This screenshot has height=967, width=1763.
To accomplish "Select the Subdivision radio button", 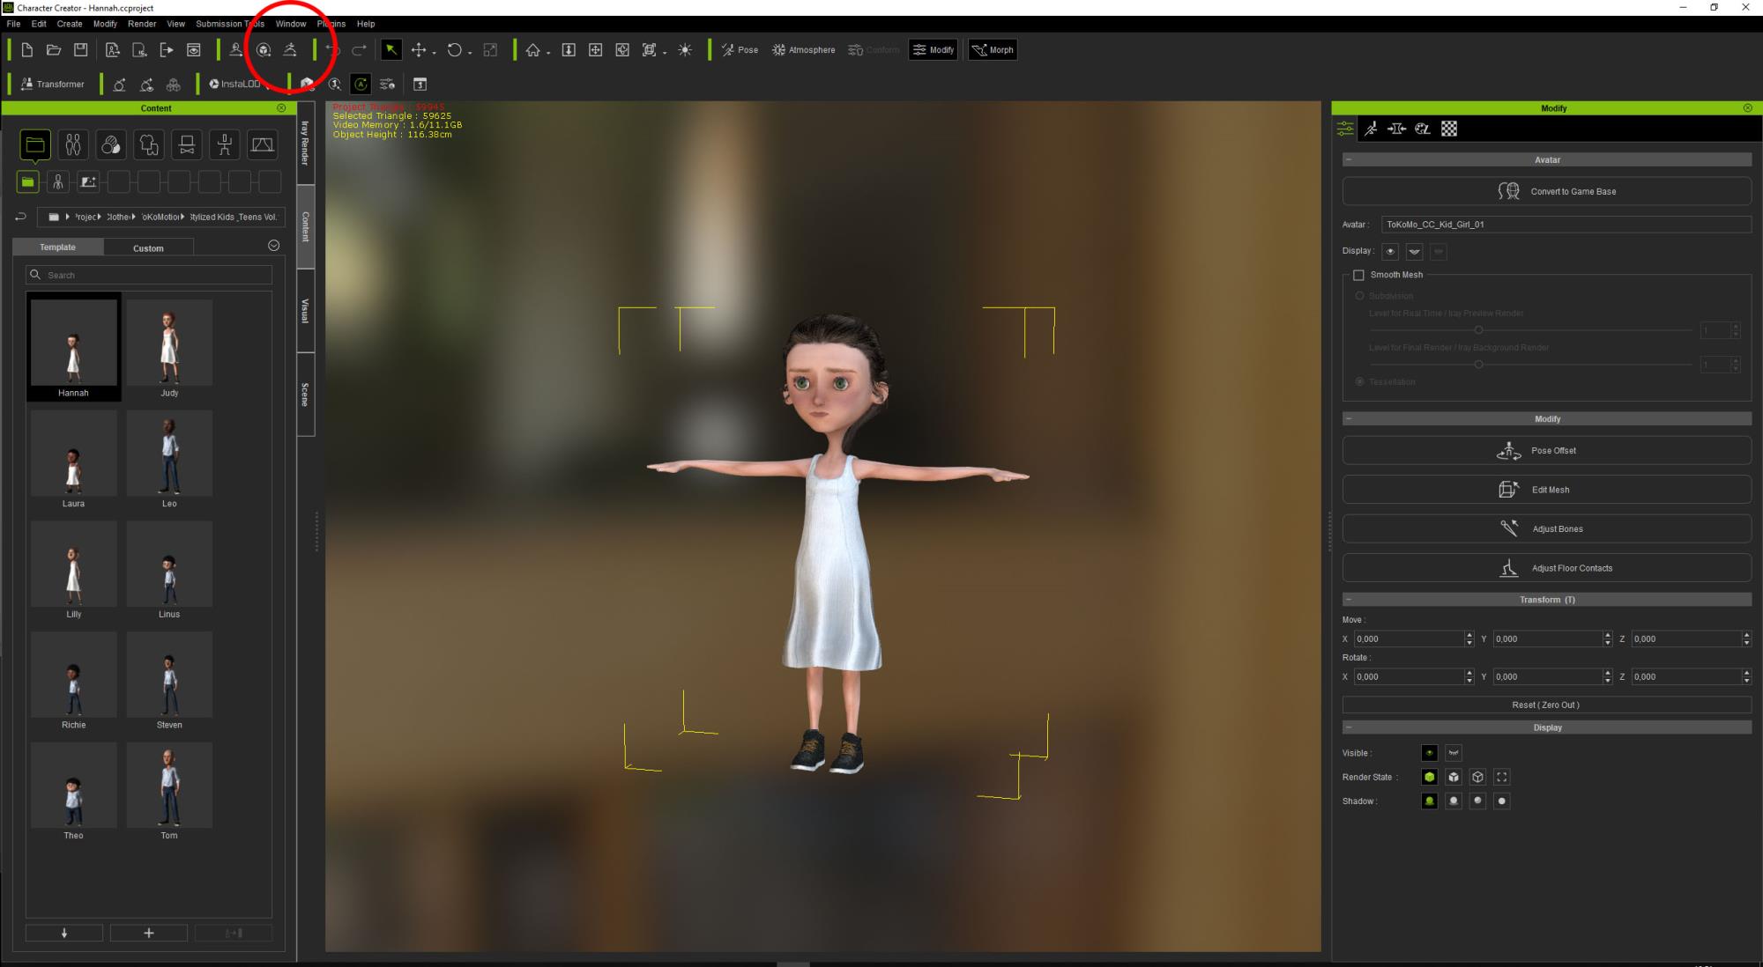I will [x=1359, y=296].
